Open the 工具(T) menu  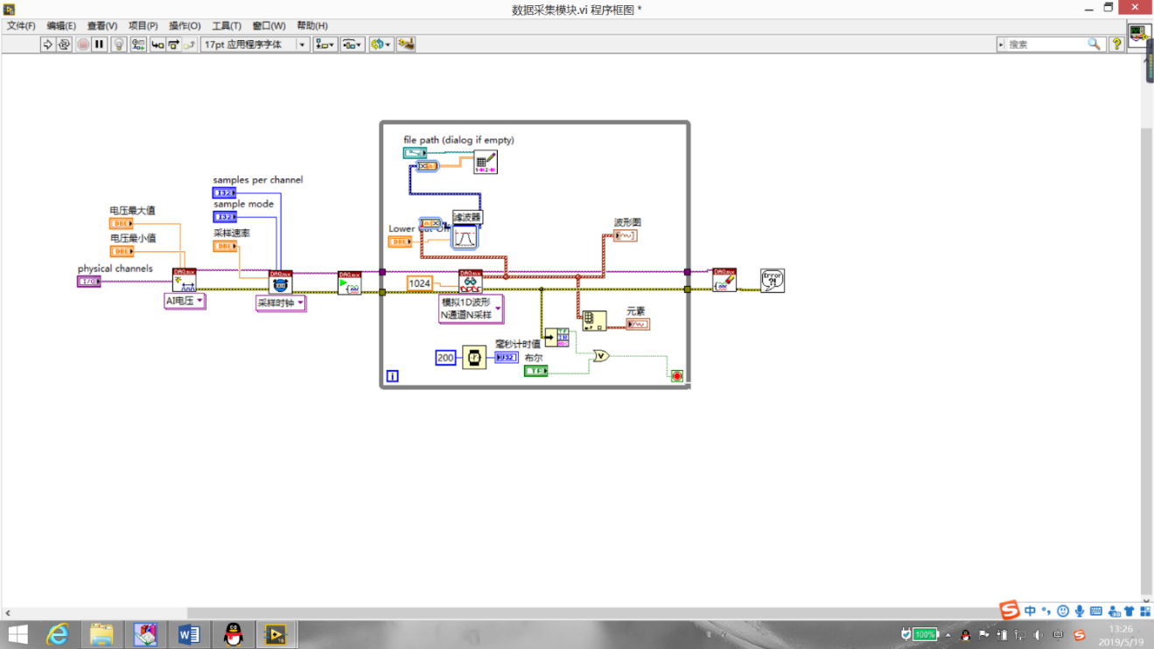[226, 25]
